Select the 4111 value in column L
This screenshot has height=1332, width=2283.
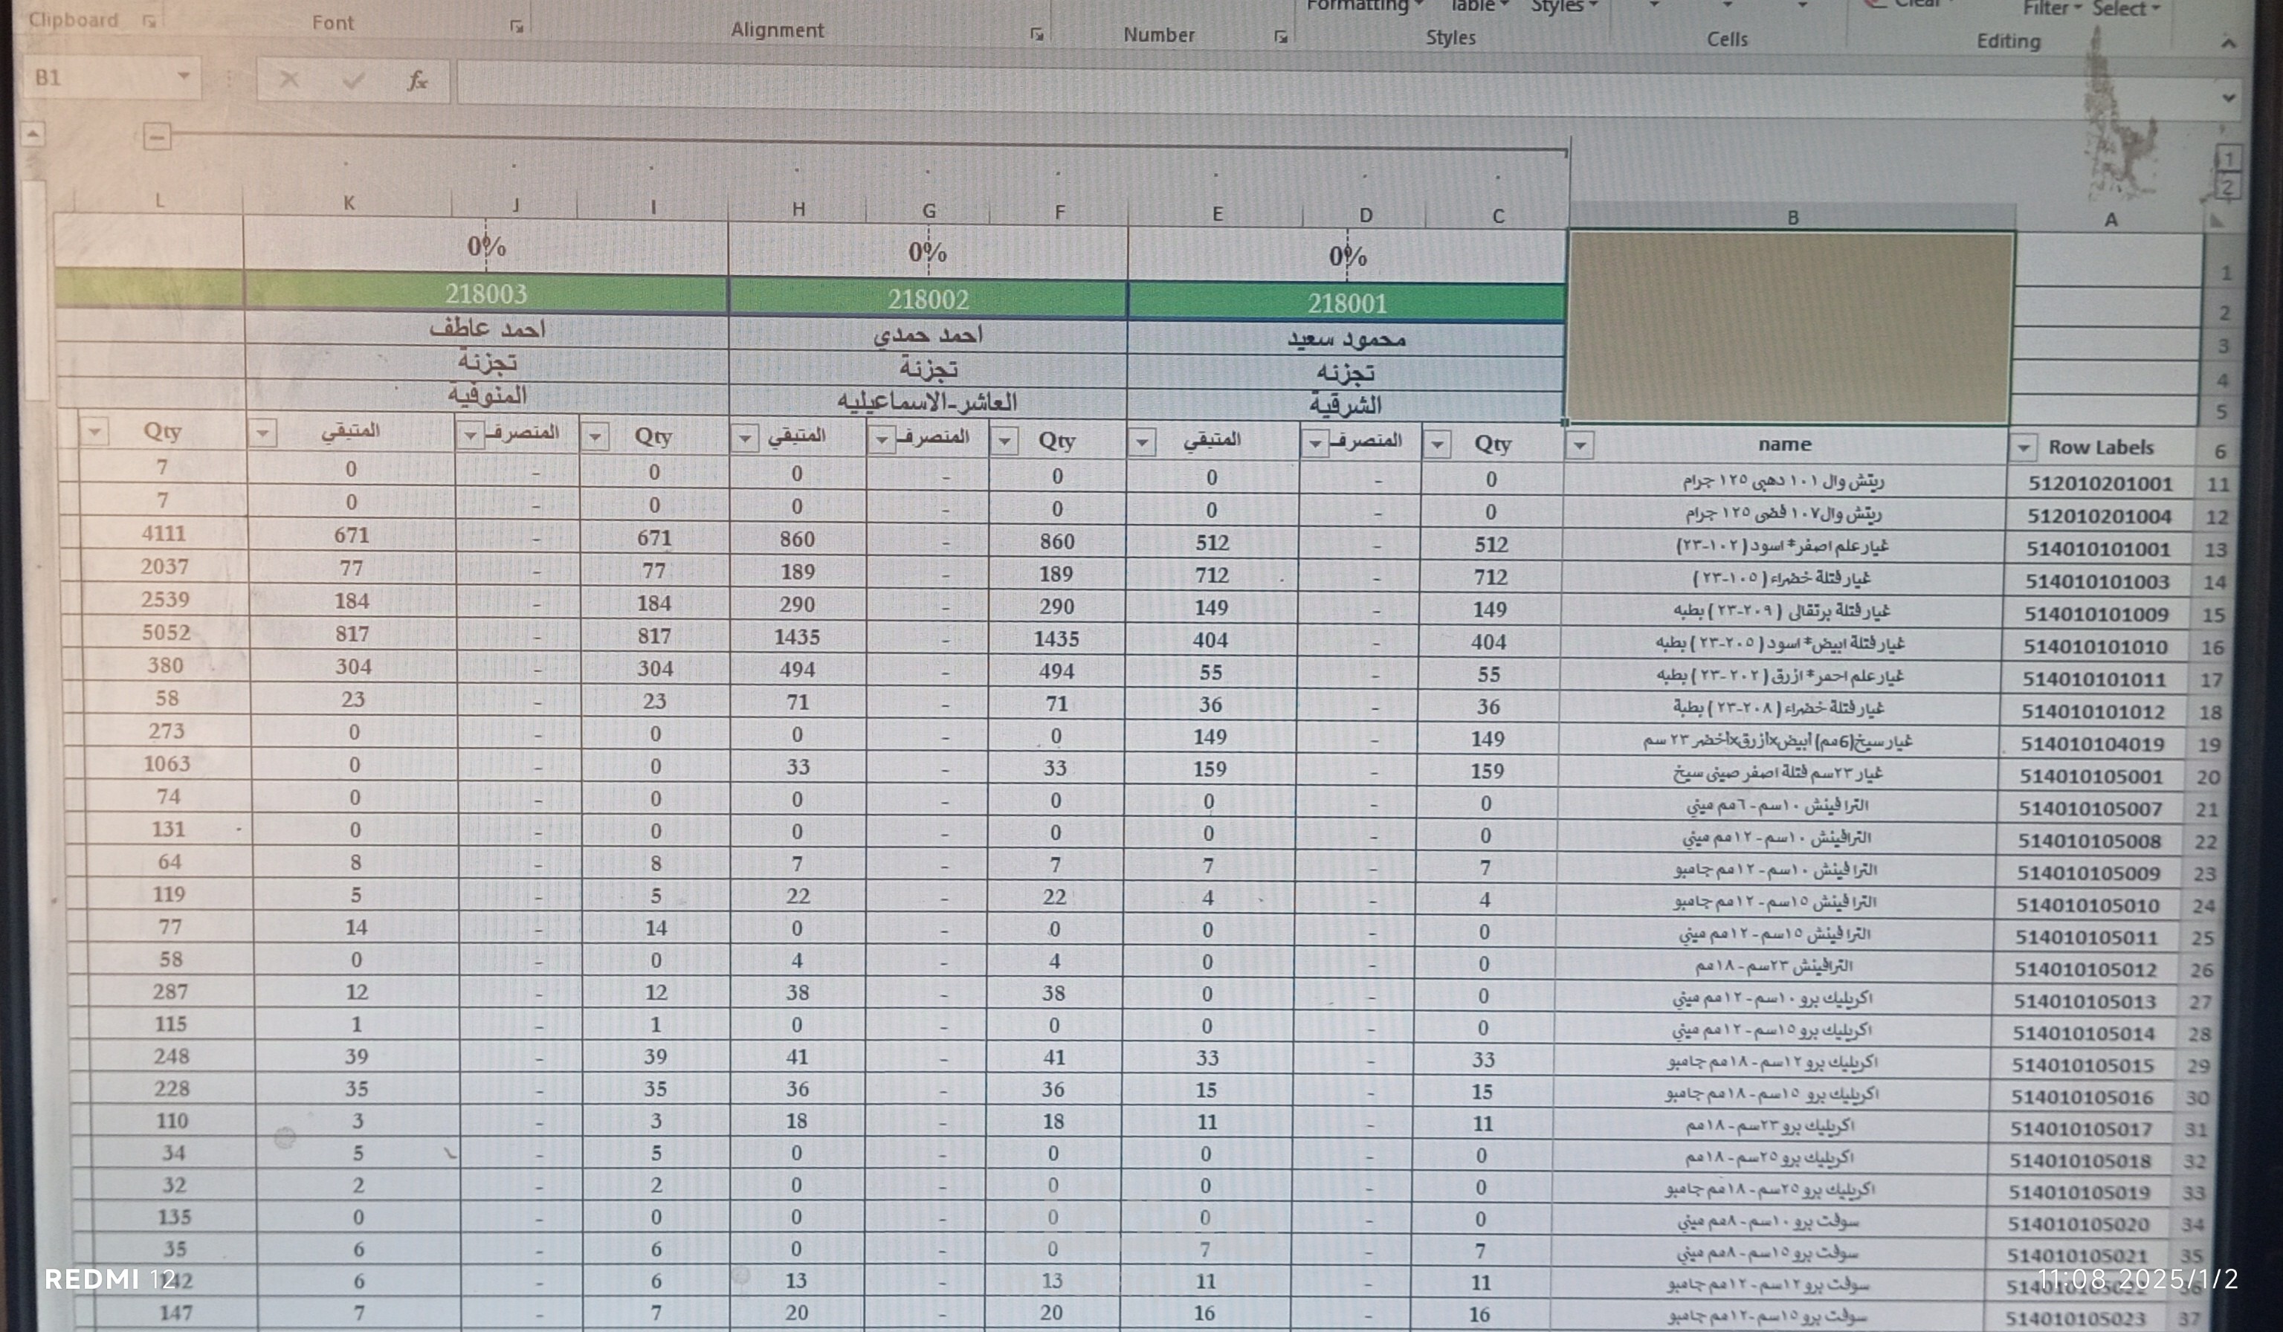coord(163,534)
